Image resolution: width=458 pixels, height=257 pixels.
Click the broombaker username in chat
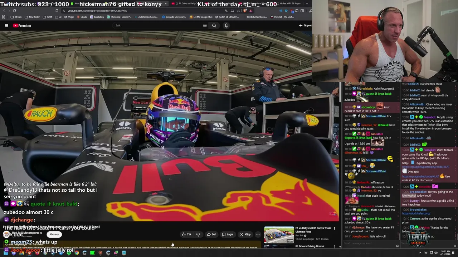coord(418,192)
